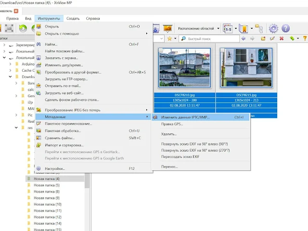Click the folder tree view toolbar icon
The height and width of the screenshot is (231, 308).
click(x=259, y=29)
